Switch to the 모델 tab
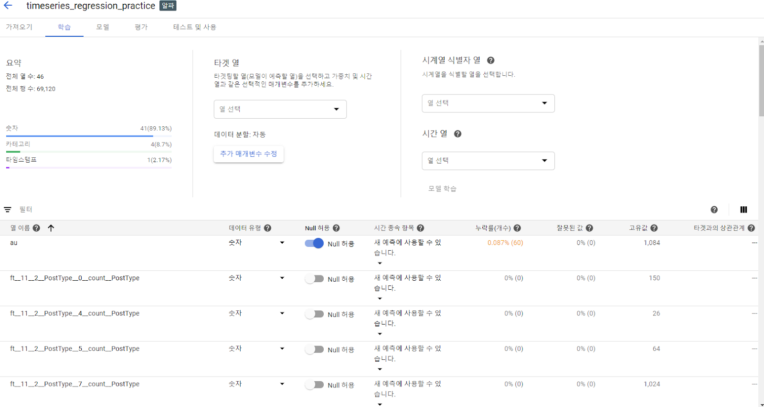This screenshot has height=407, width=764. tap(103, 27)
